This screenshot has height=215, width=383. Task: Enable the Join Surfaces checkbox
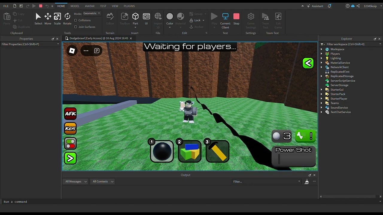click(76, 27)
